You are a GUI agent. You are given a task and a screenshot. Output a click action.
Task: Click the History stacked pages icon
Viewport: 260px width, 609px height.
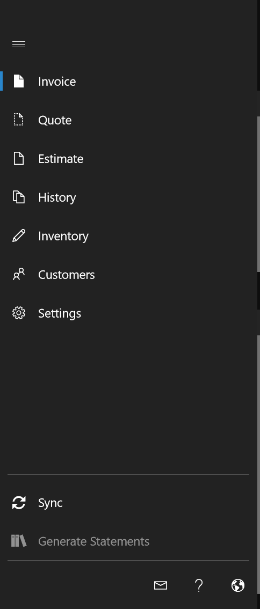pyautogui.click(x=19, y=197)
